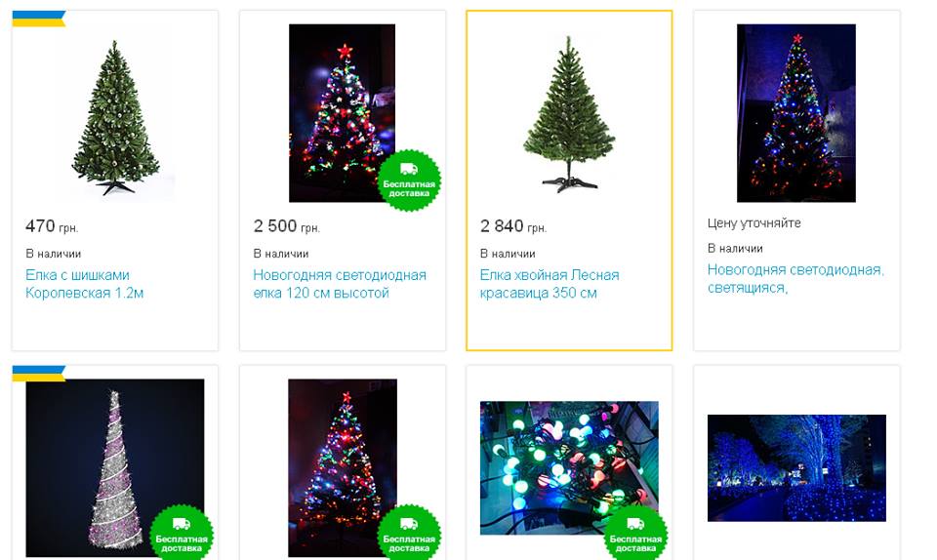Viewport: 937px width, 560px height.
Task: Click the LED tree photo priced 2 500 грн.
Action: (x=342, y=113)
